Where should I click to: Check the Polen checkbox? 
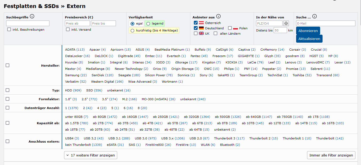coord(230,28)
